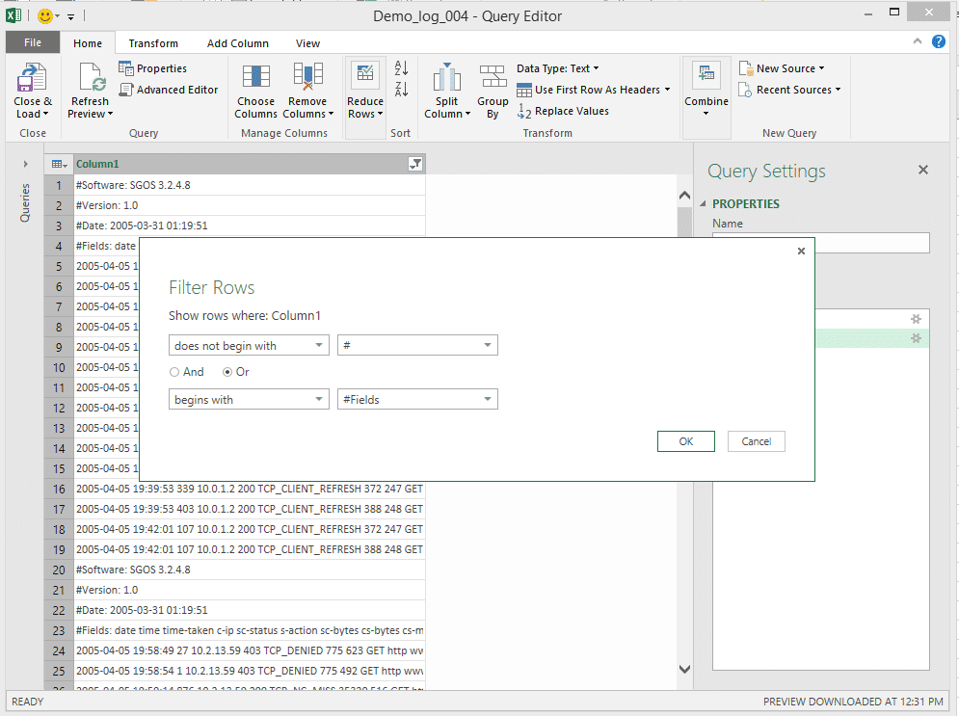
Task: Click Replace Values
Action: (x=563, y=111)
